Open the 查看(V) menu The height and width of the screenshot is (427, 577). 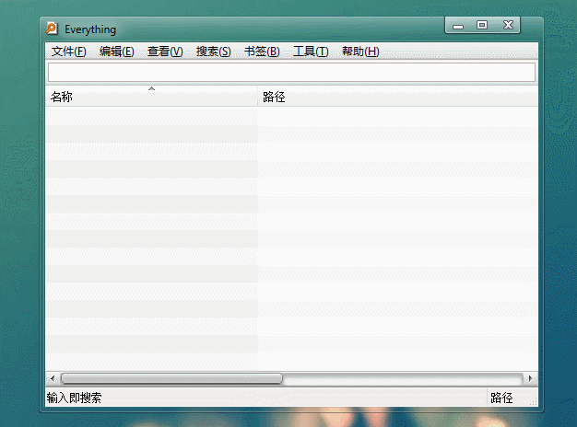click(x=165, y=52)
